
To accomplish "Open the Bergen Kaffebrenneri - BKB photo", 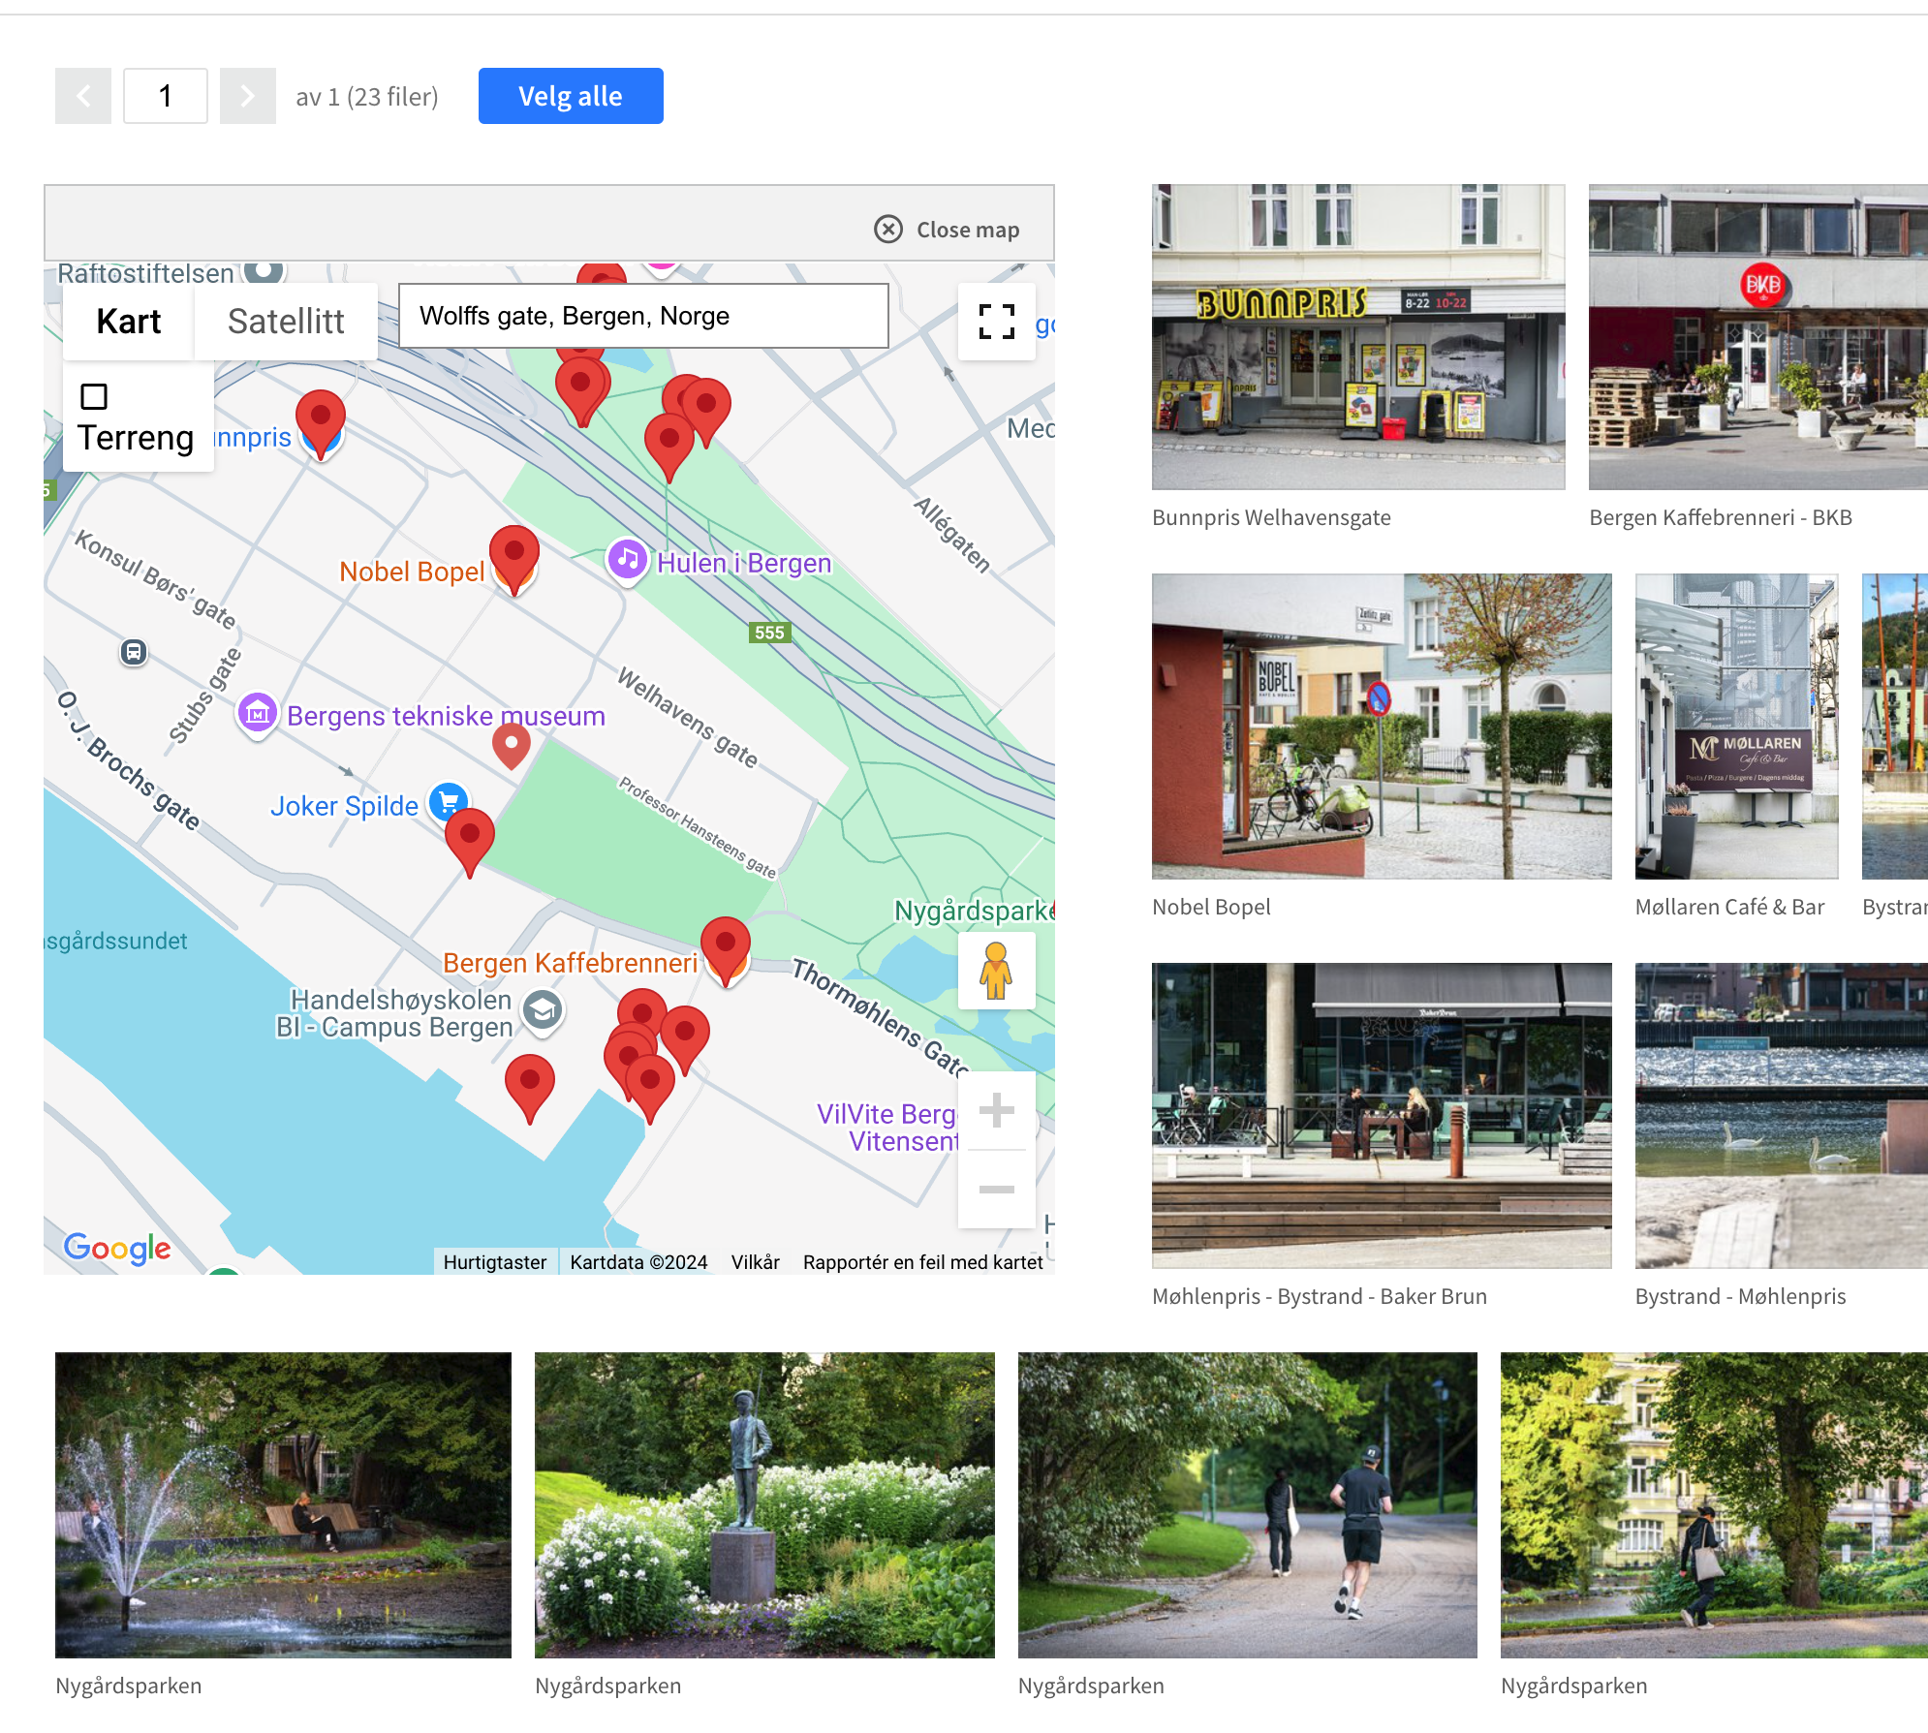I will point(1758,337).
